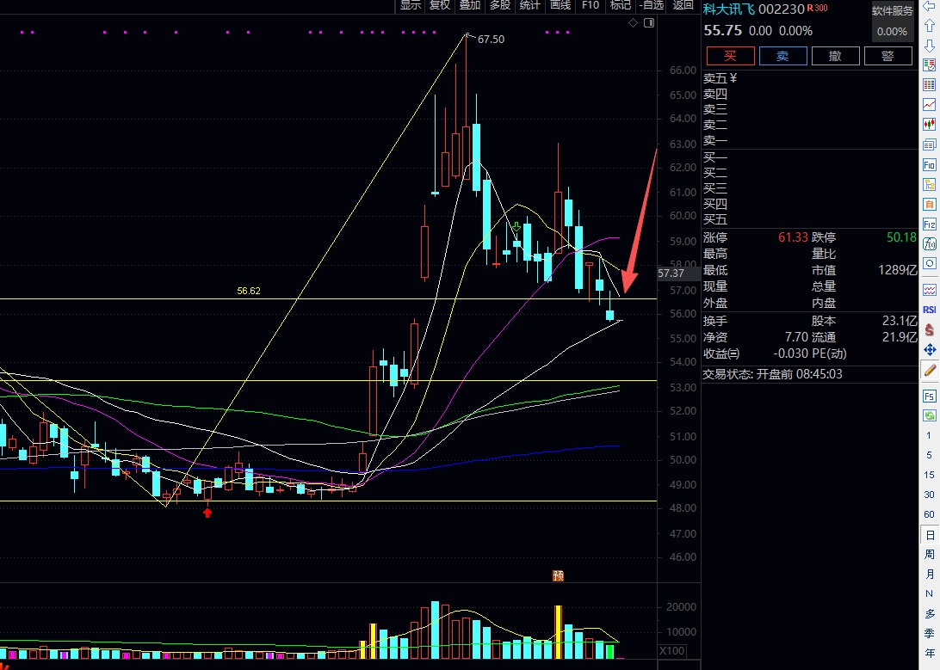
Task: Open the 画线 menu
Action: pyautogui.click(x=560, y=5)
